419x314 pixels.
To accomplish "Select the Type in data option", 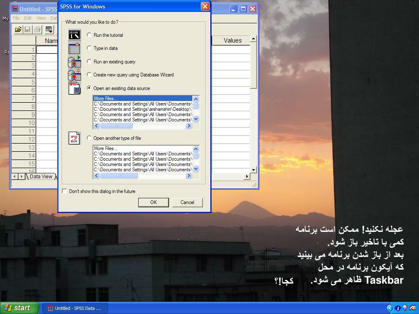I will click(x=89, y=48).
